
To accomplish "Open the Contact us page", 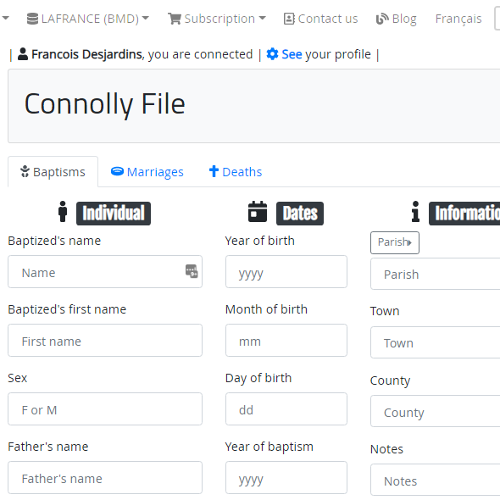I will (x=321, y=19).
